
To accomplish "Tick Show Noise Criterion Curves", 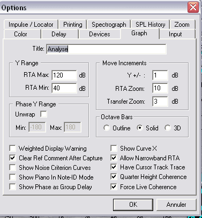I will tap(12, 167).
